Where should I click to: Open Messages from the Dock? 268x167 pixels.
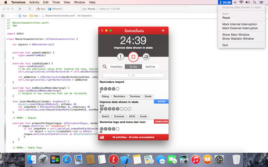tap(160, 160)
